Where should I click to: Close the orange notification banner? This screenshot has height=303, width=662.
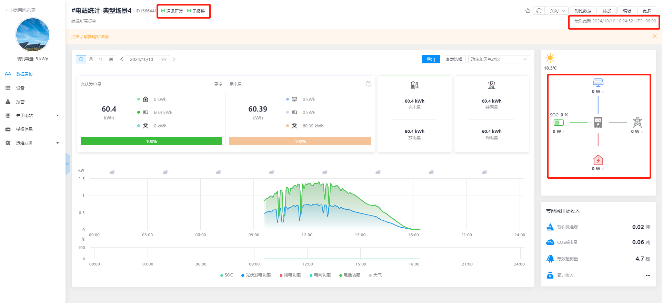pos(654,36)
